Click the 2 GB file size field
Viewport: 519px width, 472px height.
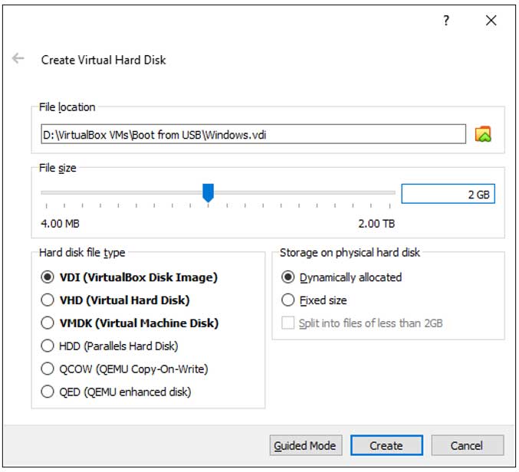pyautogui.click(x=448, y=195)
